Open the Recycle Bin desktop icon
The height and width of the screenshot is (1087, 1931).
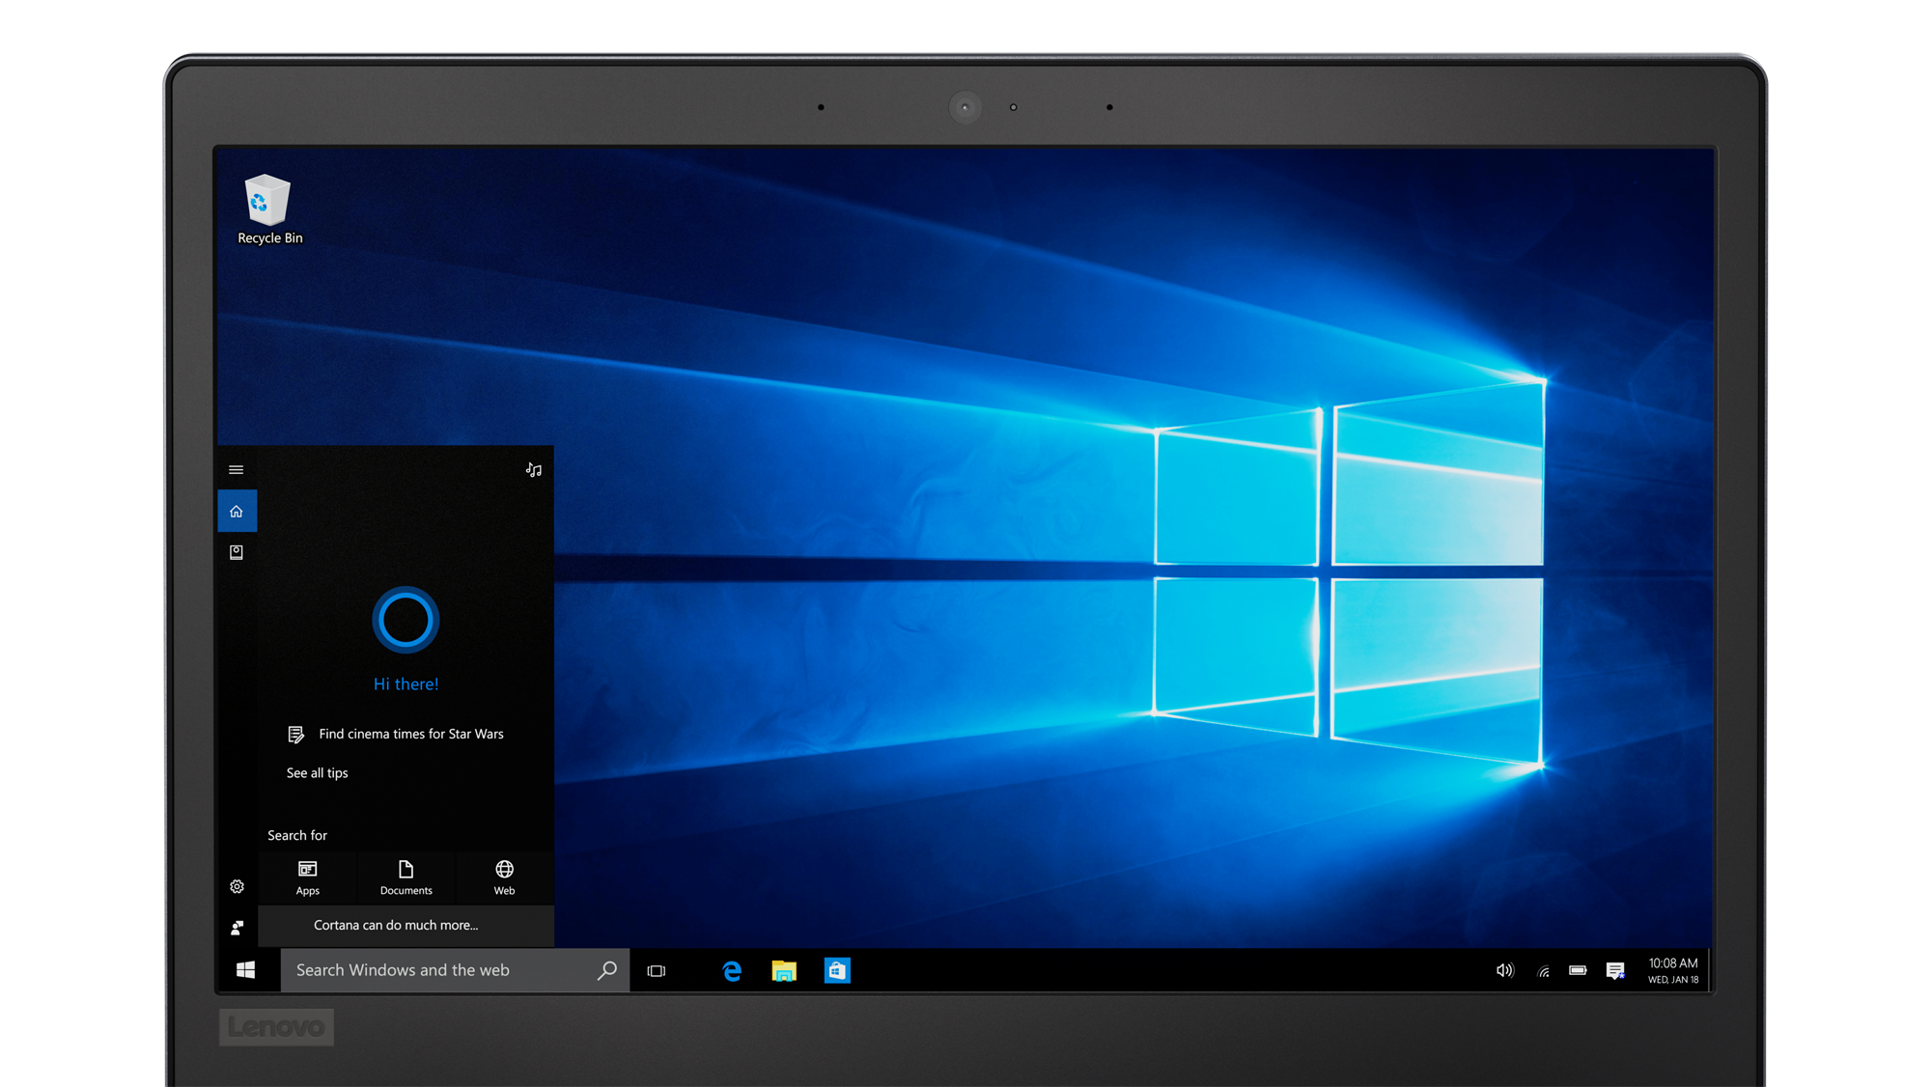pos(269,210)
